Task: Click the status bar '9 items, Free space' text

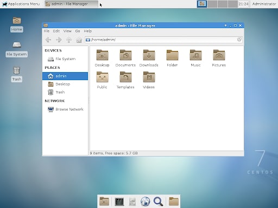Action: (x=113, y=153)
